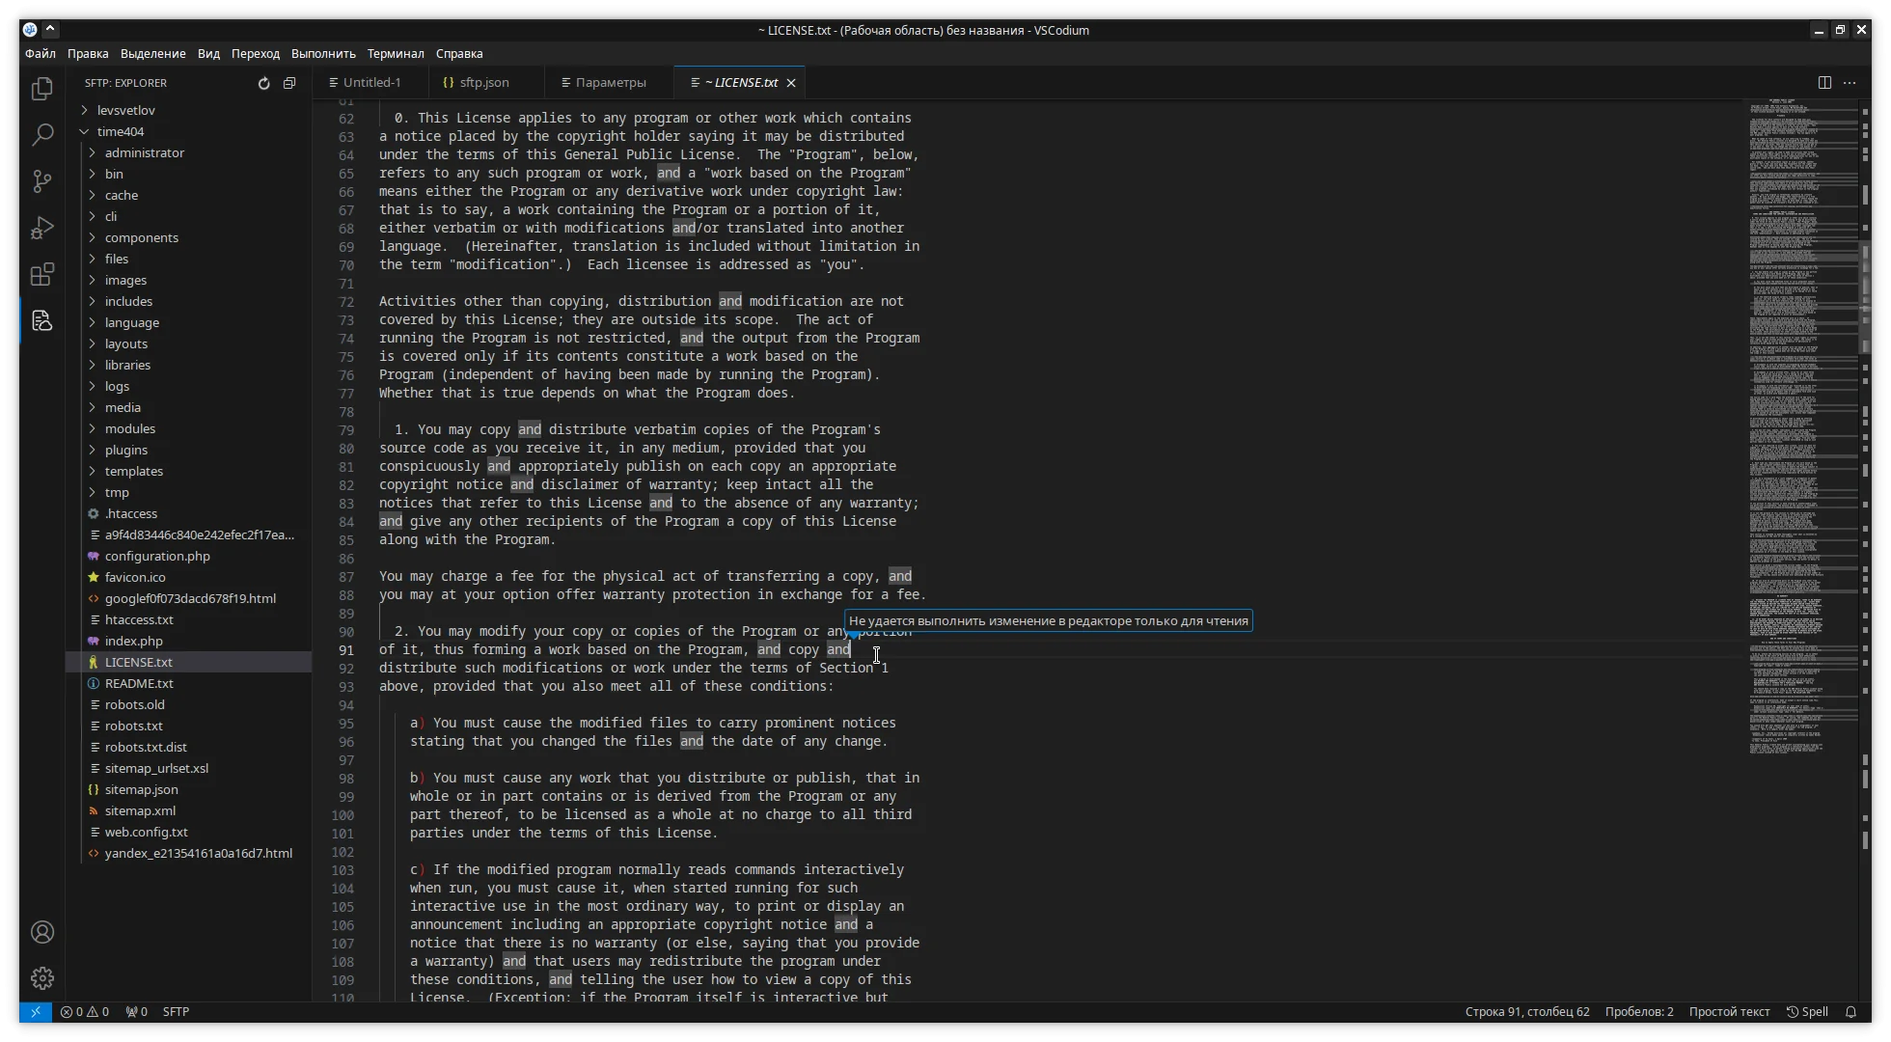1891x1042 pixels.
Task: Open the Search activity icon
Action: (x=41, y=135)
